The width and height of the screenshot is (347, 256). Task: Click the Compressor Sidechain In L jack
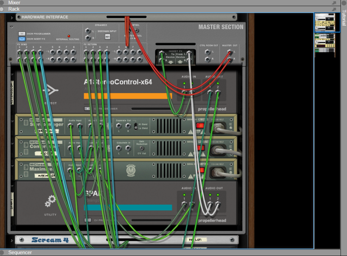pos(119,148)
